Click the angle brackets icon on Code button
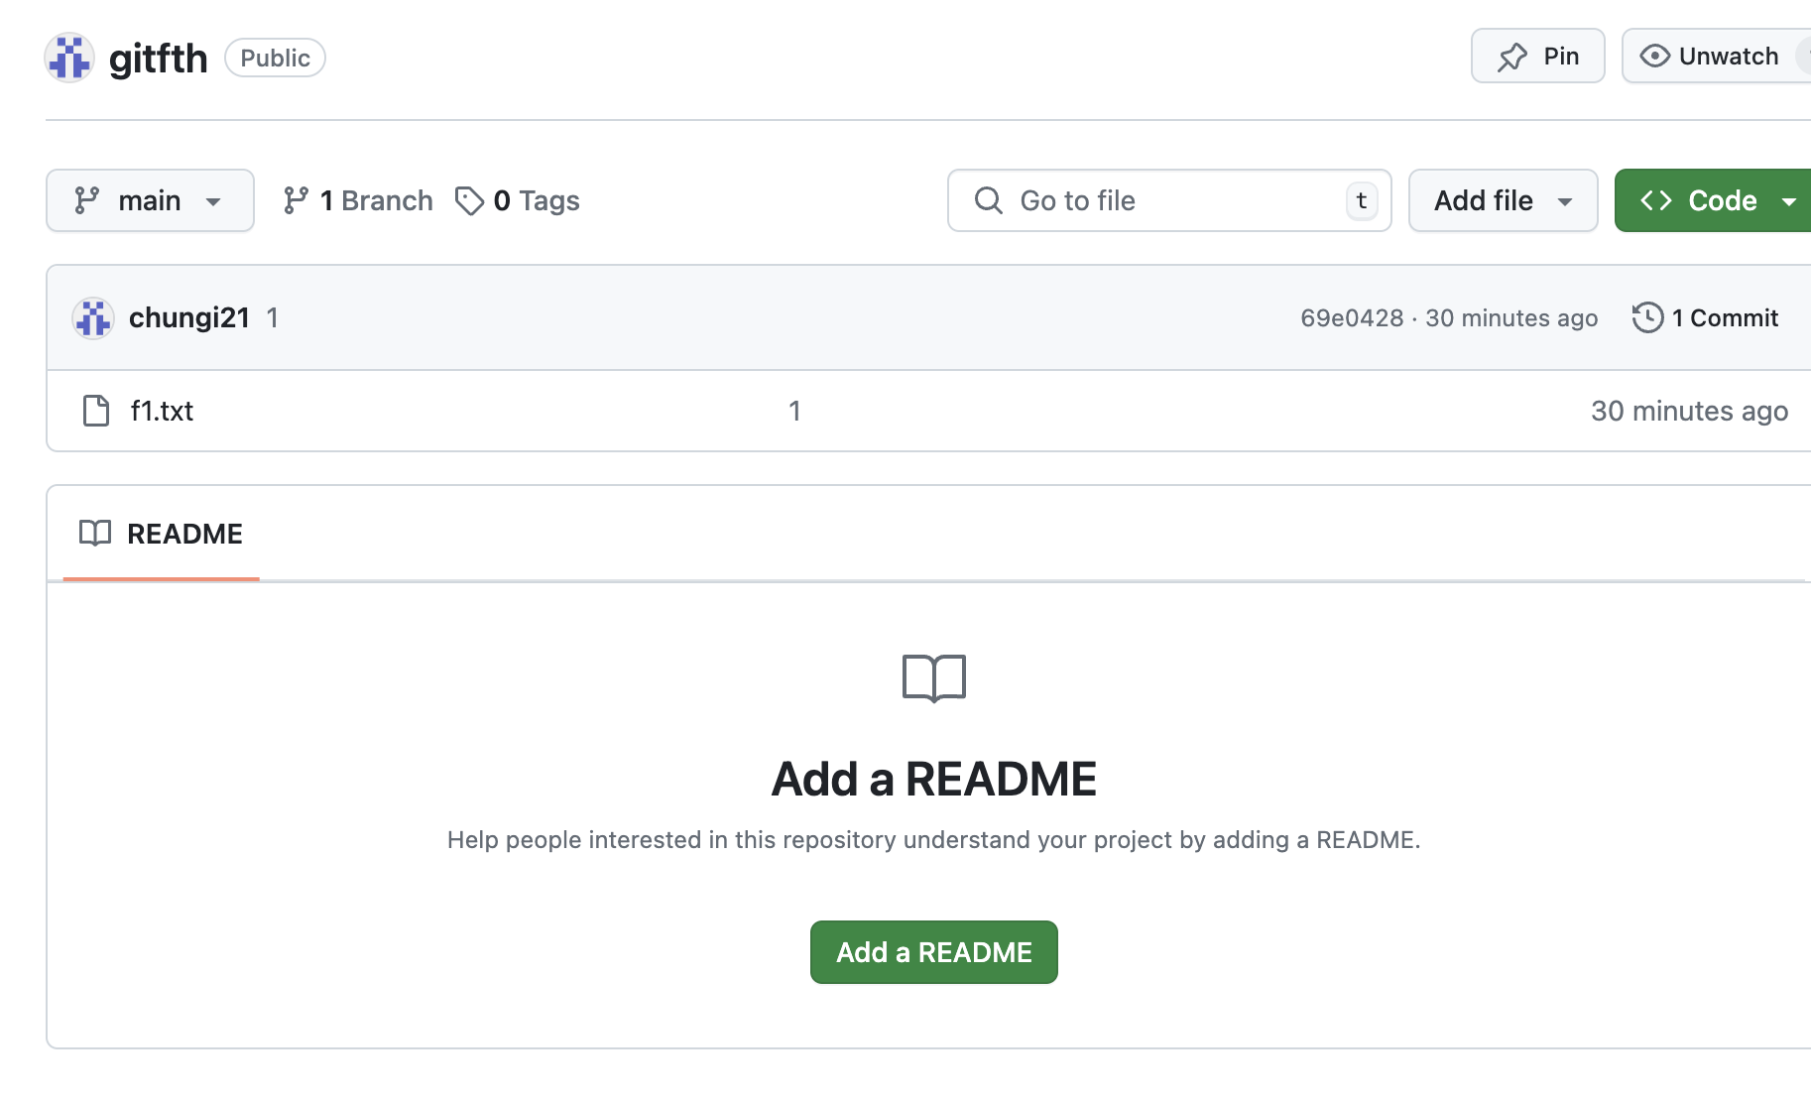Screen dimensions: 1811x1101 [x=1656, y=200]
